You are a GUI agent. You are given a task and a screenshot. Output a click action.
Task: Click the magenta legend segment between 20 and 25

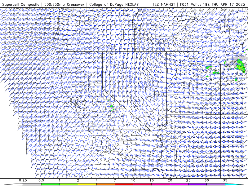coord(179,184)
